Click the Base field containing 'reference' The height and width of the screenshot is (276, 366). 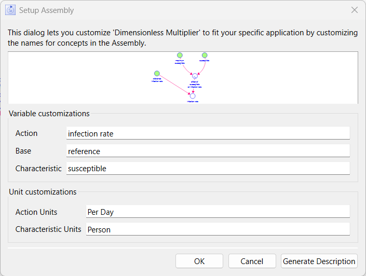click(208, 151)
